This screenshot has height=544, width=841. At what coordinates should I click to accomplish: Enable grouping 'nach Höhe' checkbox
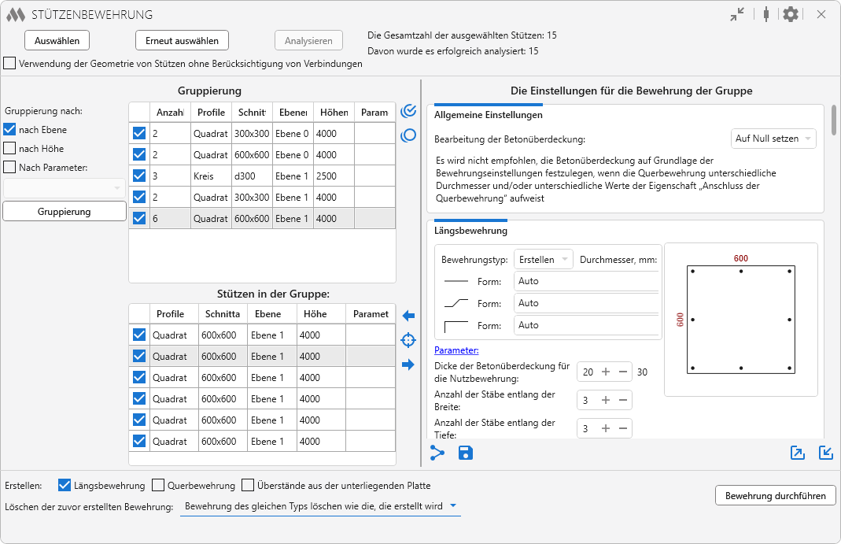[10, 148]
